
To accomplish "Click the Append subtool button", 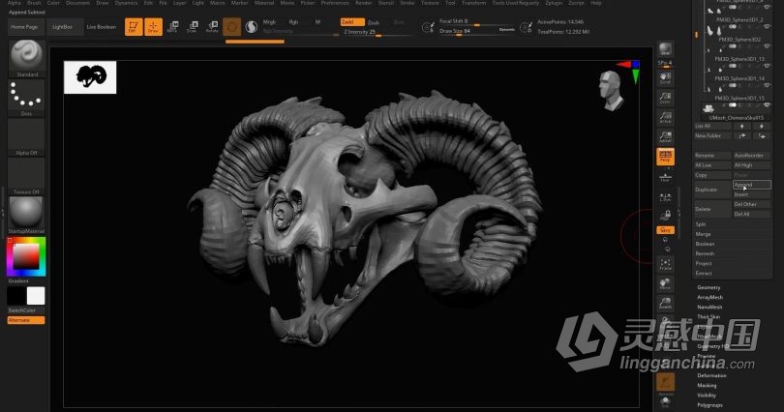I will click(x=752, y=185).
